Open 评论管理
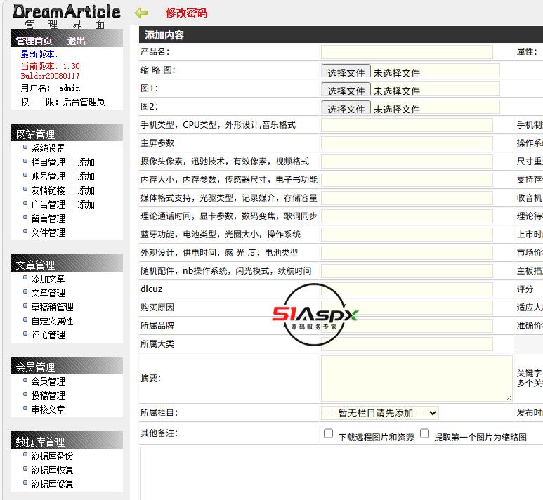543x500 pixels. point(48,335)
